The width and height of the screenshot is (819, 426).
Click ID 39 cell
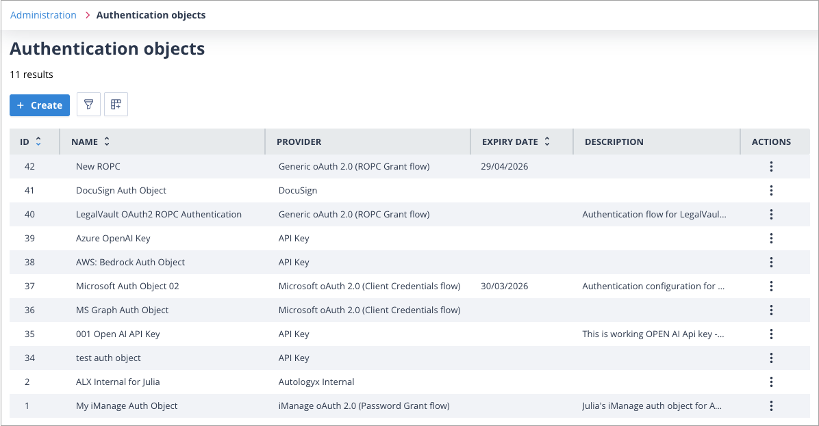[29, 238]
